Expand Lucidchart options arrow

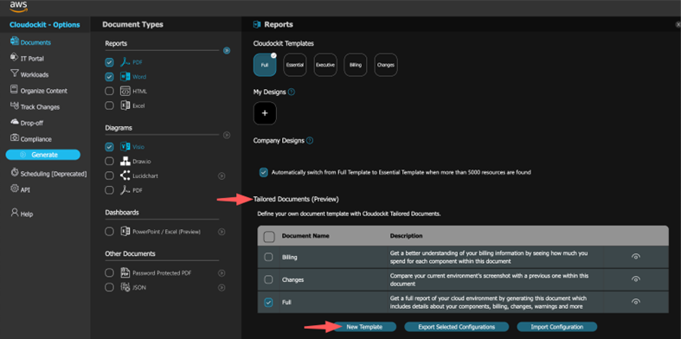click(x=222, y=176)
